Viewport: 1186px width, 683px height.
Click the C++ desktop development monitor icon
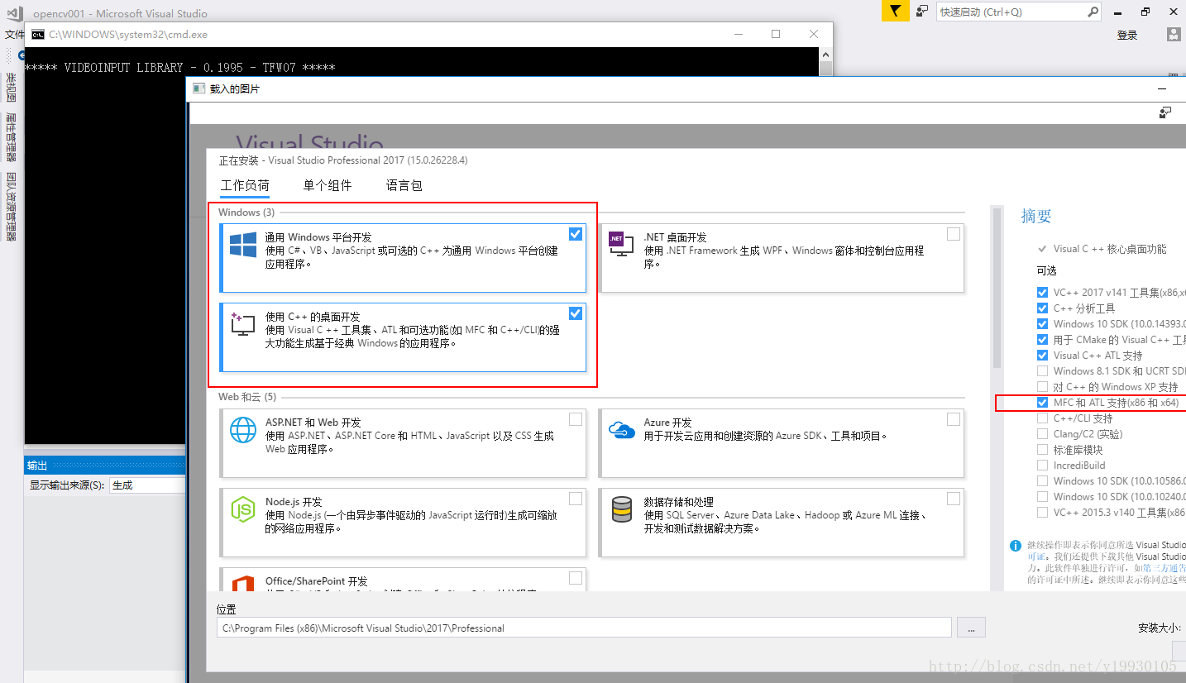point(242,323)
